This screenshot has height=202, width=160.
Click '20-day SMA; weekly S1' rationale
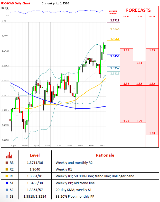(74, 190)
